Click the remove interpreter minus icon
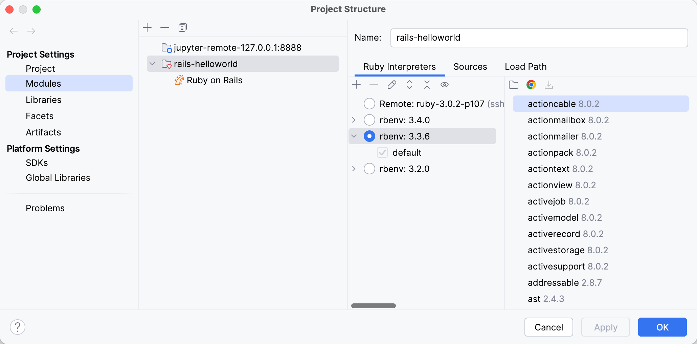This screenshot has width=697, height=344. (374, 85)
